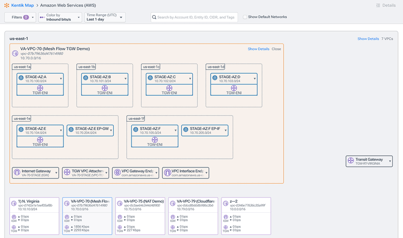Go to Kentik Map breadcrumb

pyautogui.click(x=22, y=5)
